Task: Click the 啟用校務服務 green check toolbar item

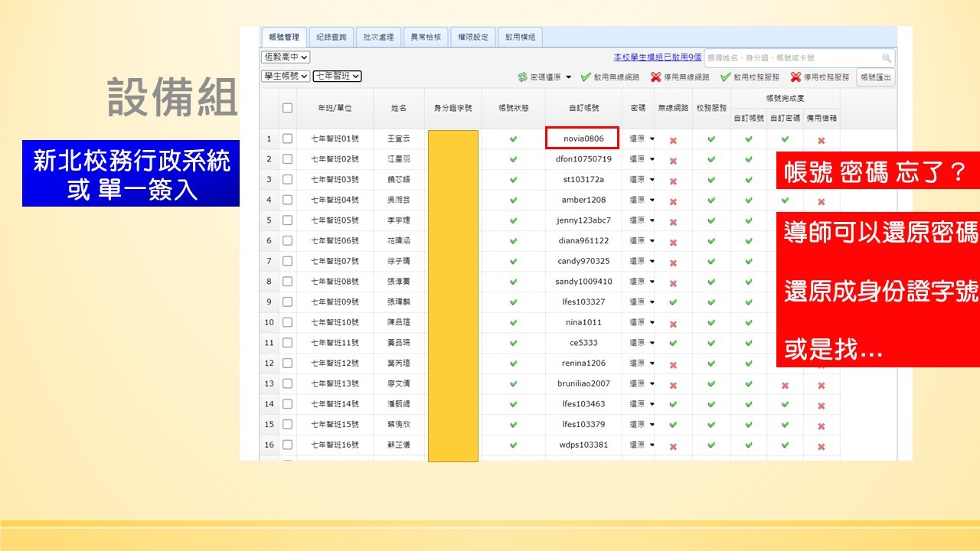Action: click(750, 77)
